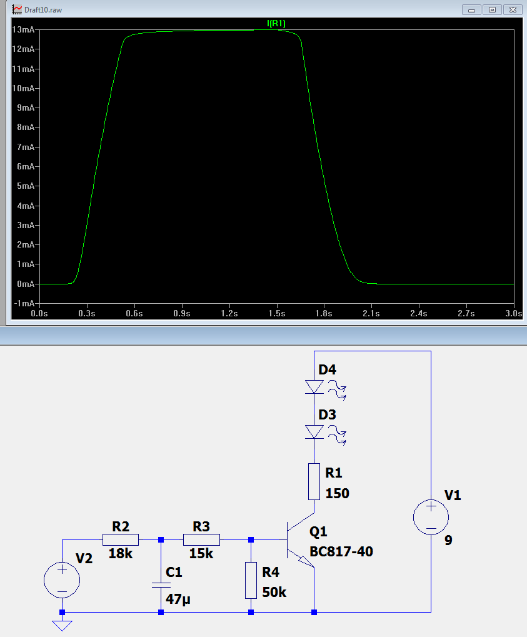Click the R3 value 15k
Image resolution: width=527 pixels, height=637 pixels.
[x=201, y=553]
